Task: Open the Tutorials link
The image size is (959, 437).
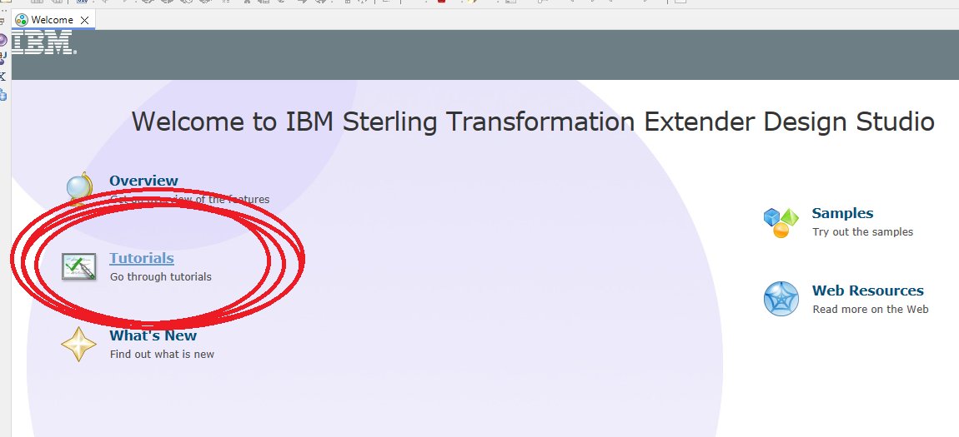Action: 141,258
